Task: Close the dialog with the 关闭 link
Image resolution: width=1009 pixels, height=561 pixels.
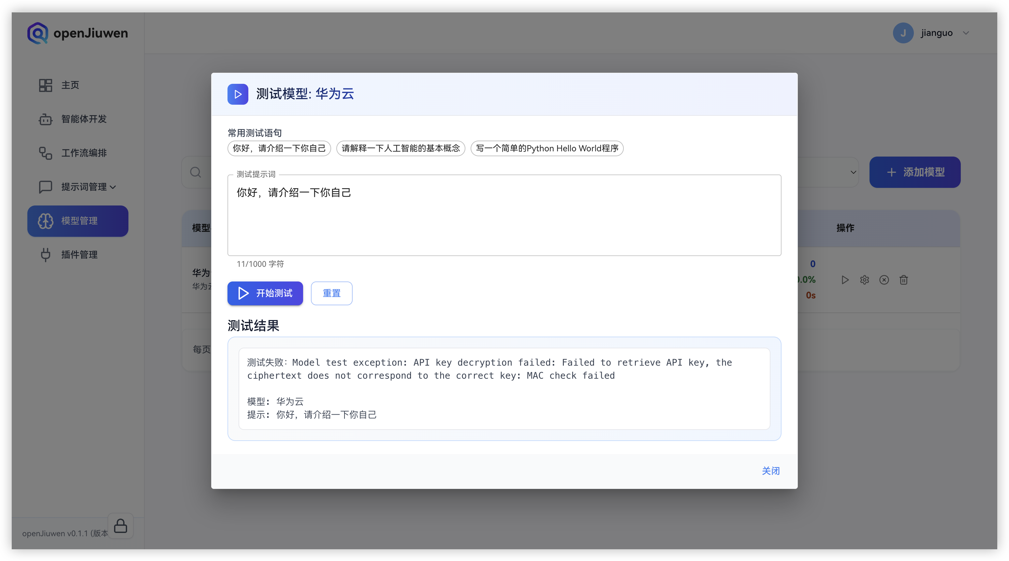Action: pos(770,471)
